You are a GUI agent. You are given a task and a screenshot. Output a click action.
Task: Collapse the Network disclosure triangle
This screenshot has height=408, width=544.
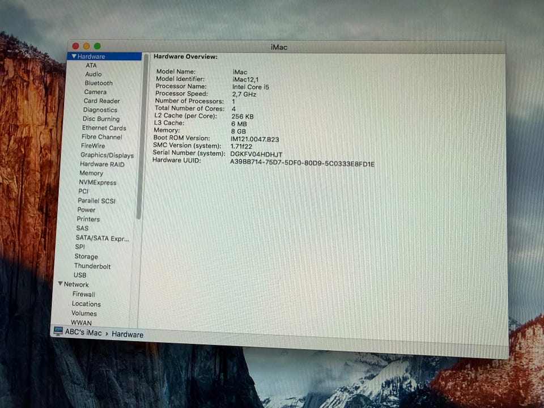pos(61,284)
